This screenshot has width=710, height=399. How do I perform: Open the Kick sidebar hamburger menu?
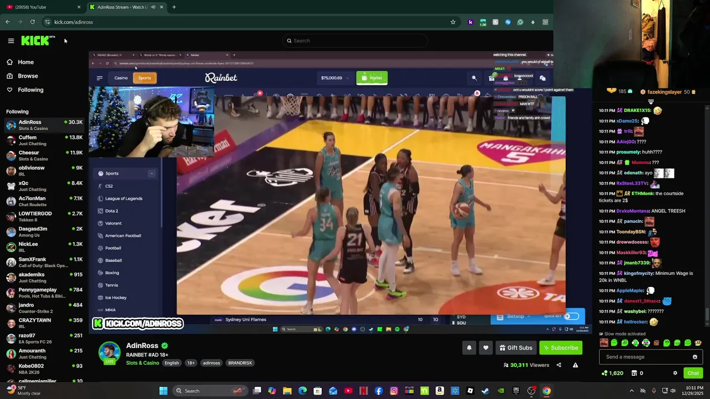(x=11, y=40)
